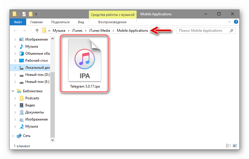Expand the Сеть tree node
The image size is (249, 159).
coord(13,136)
